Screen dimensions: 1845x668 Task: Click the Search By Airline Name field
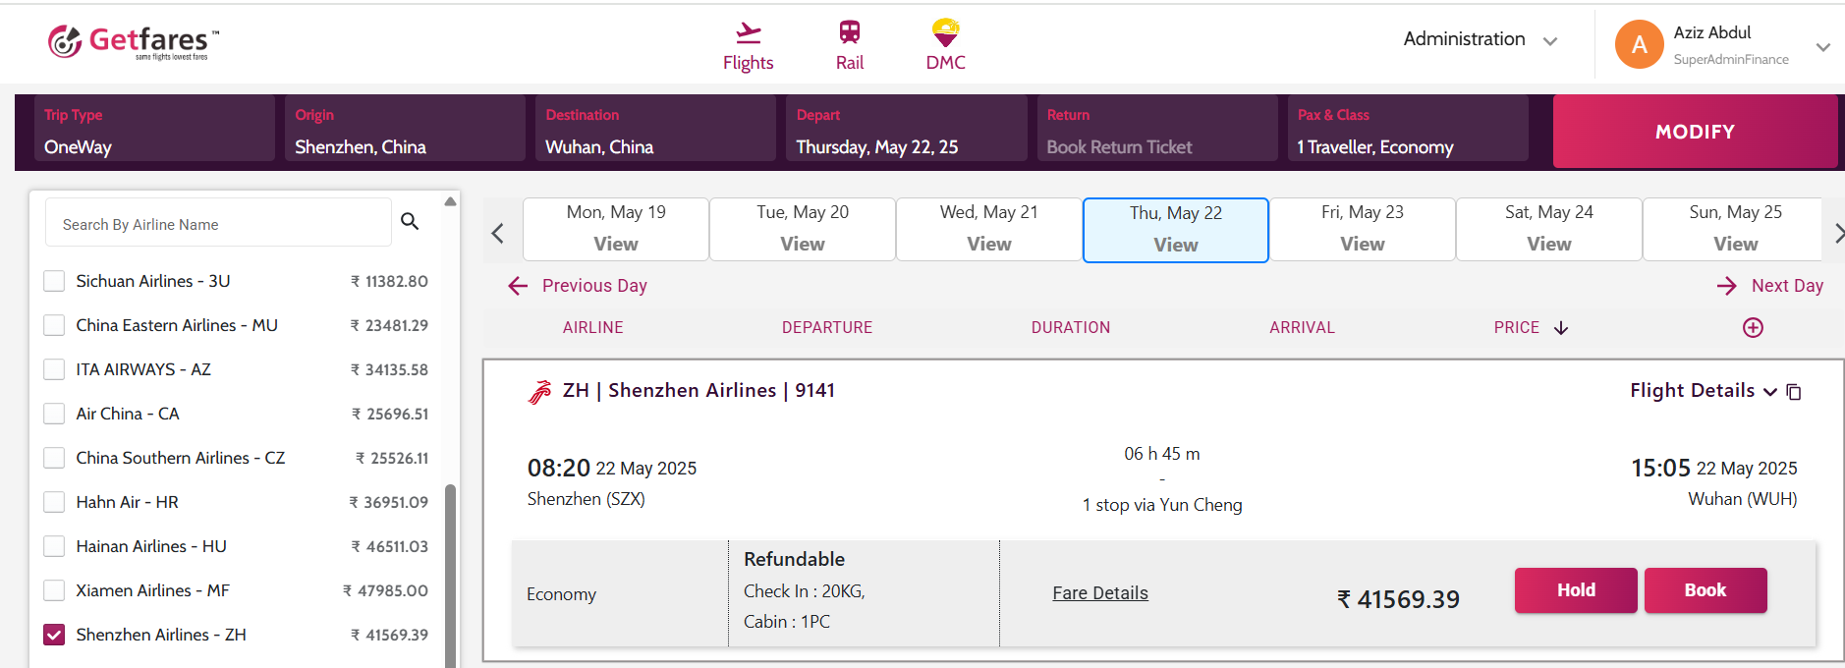point(218,225)
